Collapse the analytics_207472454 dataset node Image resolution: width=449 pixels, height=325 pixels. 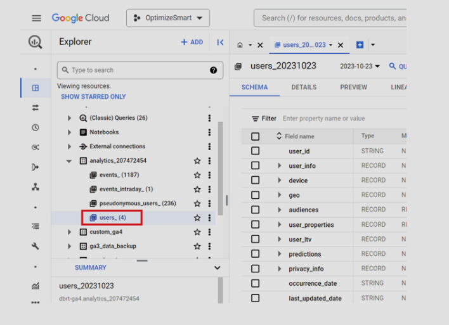click(x=69, y=161)
